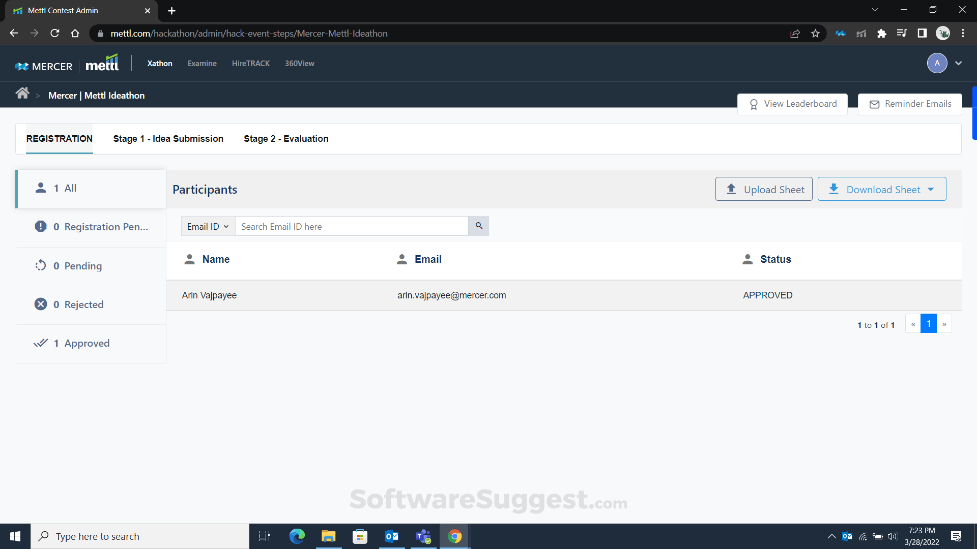Click the home breadcrumb icon

click(22, 93)
